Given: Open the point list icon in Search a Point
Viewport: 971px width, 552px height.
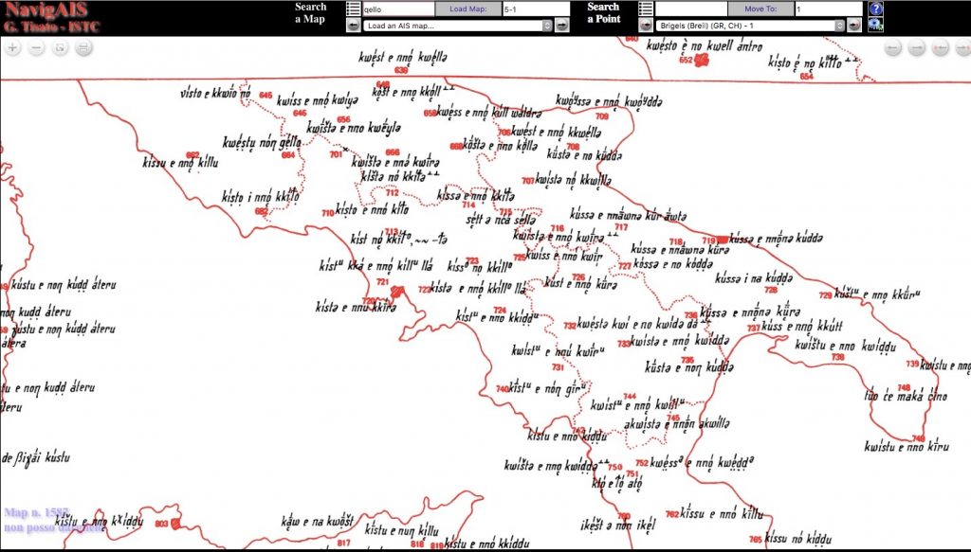Looking at the screenshot, I should coord(645,9).
